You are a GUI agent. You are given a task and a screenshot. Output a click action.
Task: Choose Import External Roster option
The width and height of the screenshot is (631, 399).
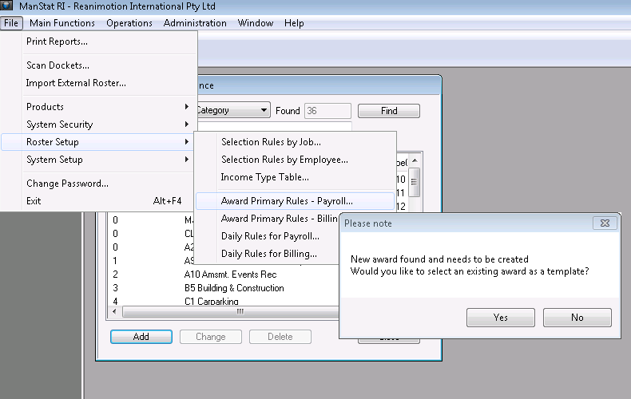tap(76, 83)
